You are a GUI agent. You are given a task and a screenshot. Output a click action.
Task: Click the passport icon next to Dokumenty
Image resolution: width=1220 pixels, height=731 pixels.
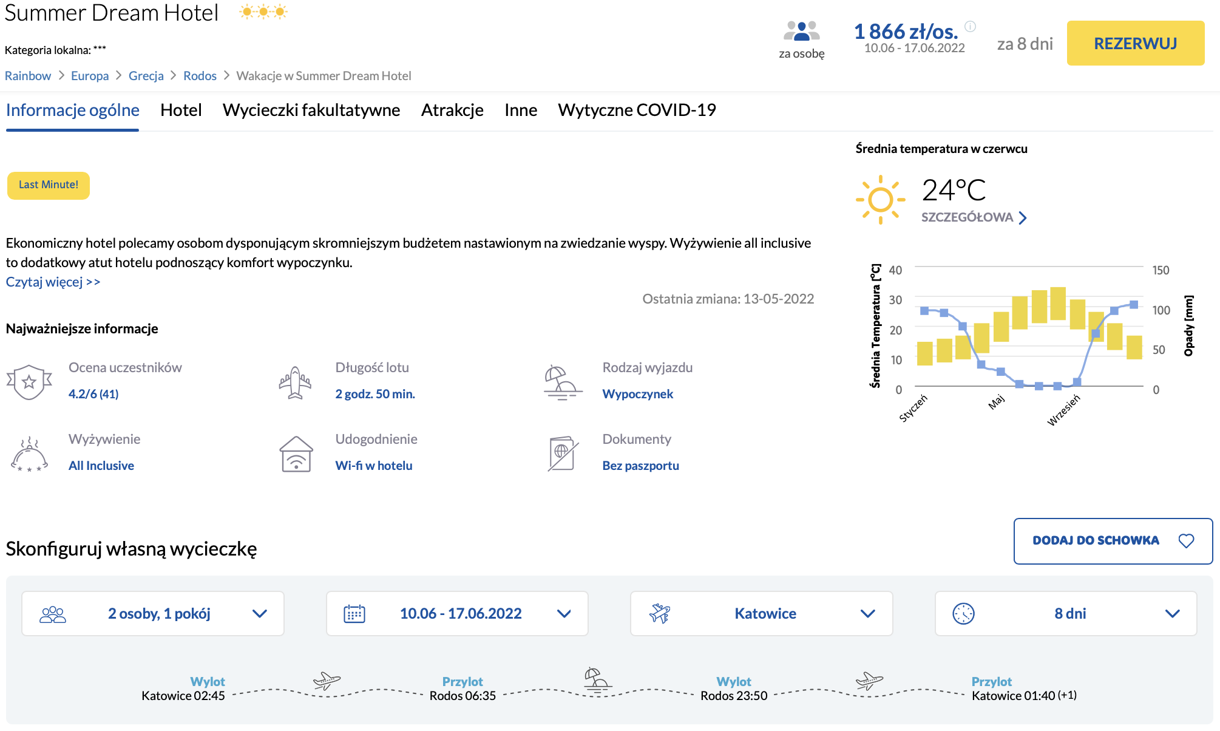point(563,454)
